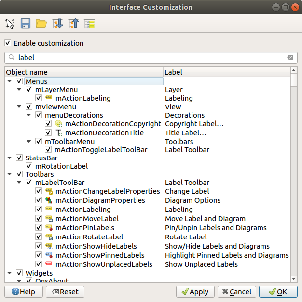This screenshot has height=302, width=302.
Task: Collapse the Menus tree node
Action: click(10, 81)
